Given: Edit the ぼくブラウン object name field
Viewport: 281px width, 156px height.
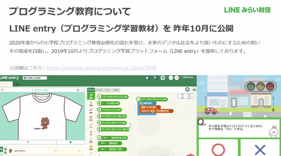Looking at the screenshot, I should 33,151.
